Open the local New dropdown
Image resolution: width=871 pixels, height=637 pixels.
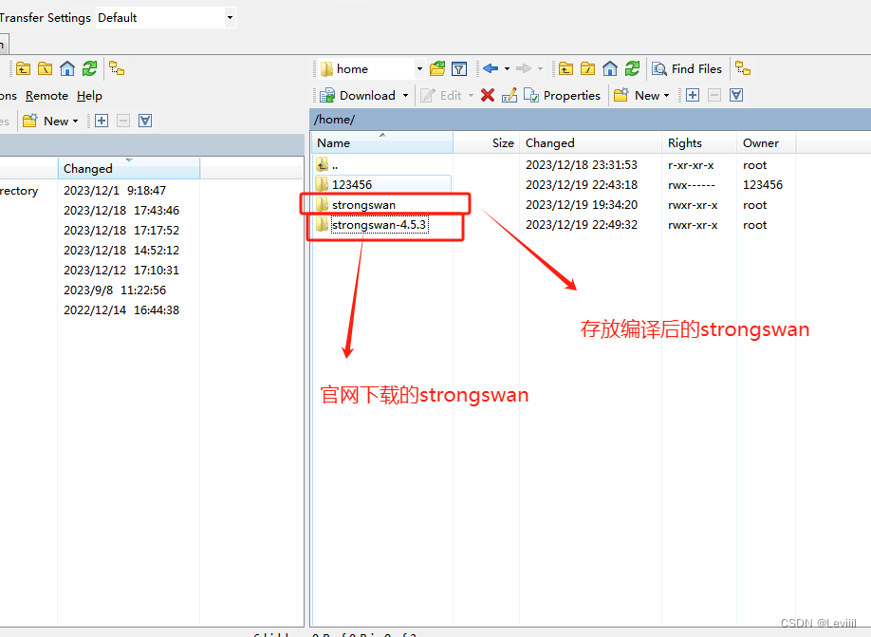tap(50, 121)
